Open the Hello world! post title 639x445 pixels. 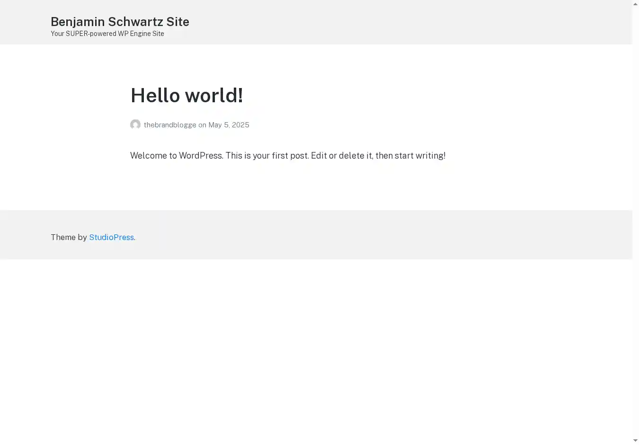point(186,95)
